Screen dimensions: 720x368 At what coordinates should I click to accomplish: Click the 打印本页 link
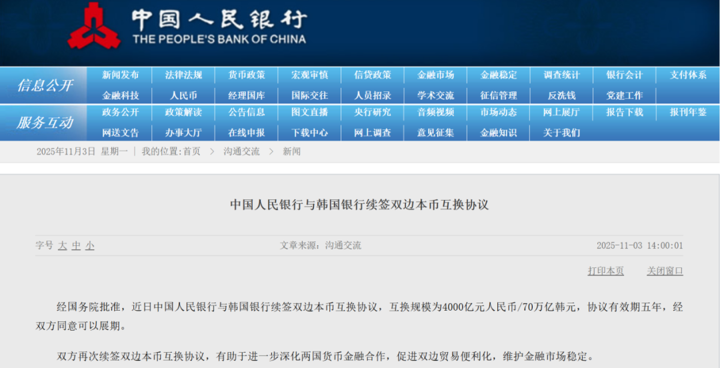click(605, 271)
